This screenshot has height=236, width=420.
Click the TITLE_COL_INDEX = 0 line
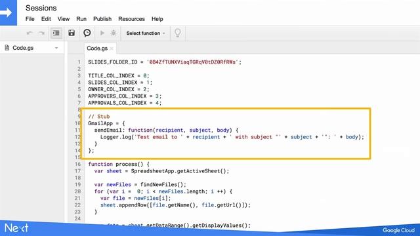tap(118, 76)
